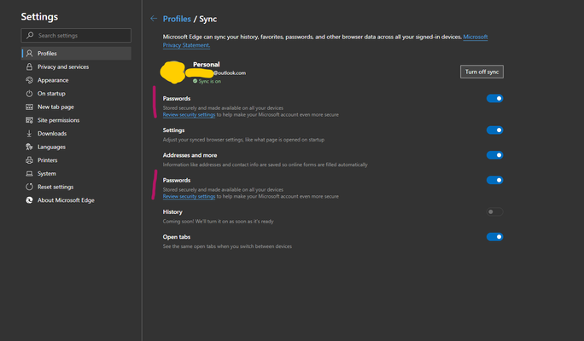Screen dimensions: 584x341
Task: Click the back arrow next to Profiles
Action: 154,18
